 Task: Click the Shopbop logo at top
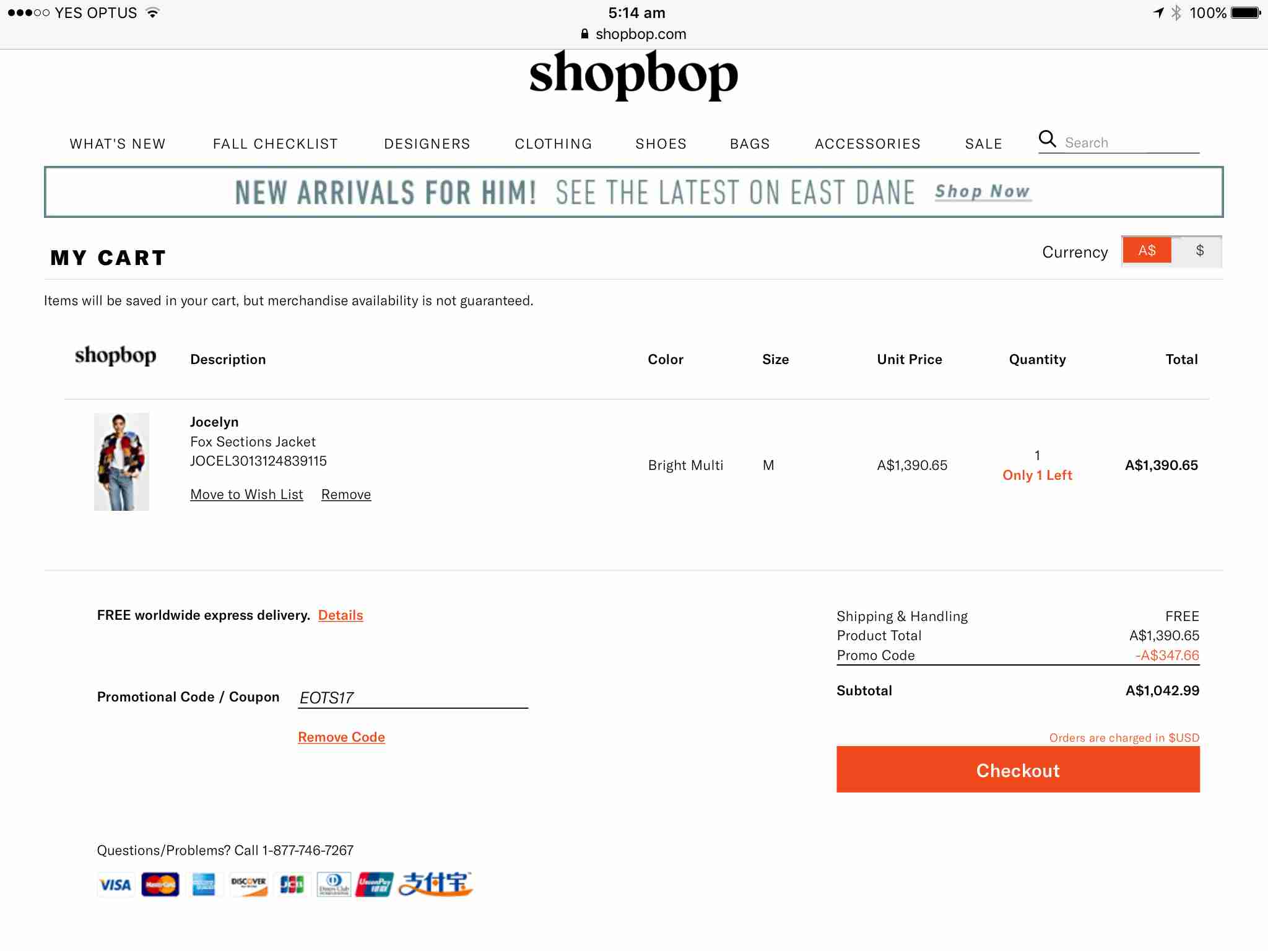pos(633,75)
